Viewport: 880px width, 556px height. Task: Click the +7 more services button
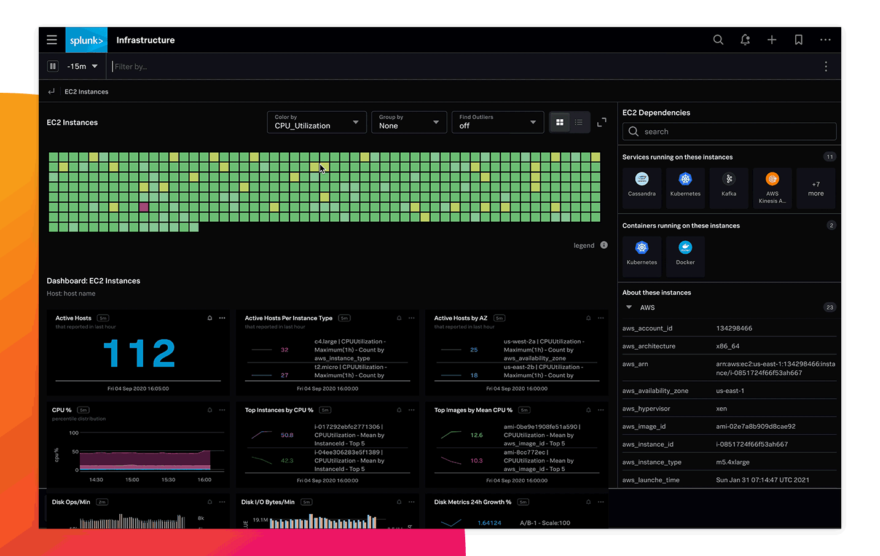(815, 187)
